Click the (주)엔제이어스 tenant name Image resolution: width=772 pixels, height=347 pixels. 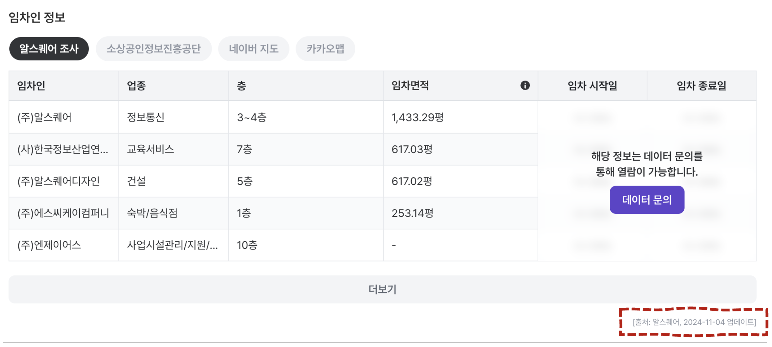click(x=49, y=245)
